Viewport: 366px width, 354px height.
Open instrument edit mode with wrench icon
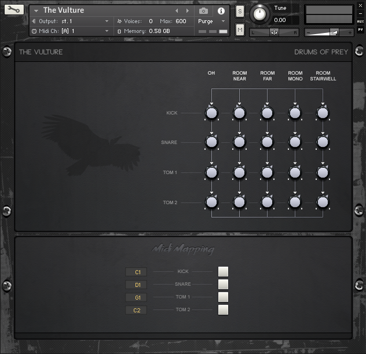point(14,10)
